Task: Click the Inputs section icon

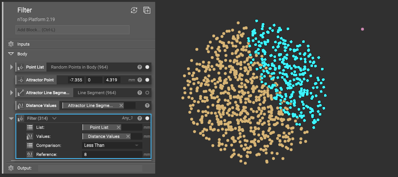Action: (x=11, y=44)
